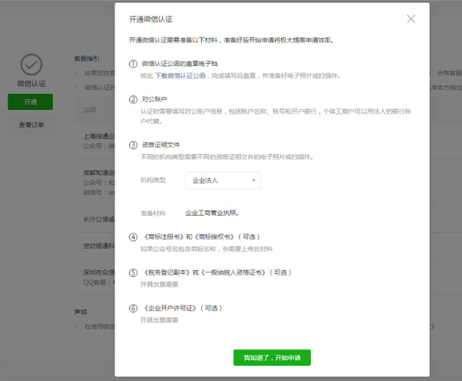Viewport: 462px width, 381px height.
Task: Click the green 开通 button in the background page
Action: pyautogui.click(x=31, y=102)
